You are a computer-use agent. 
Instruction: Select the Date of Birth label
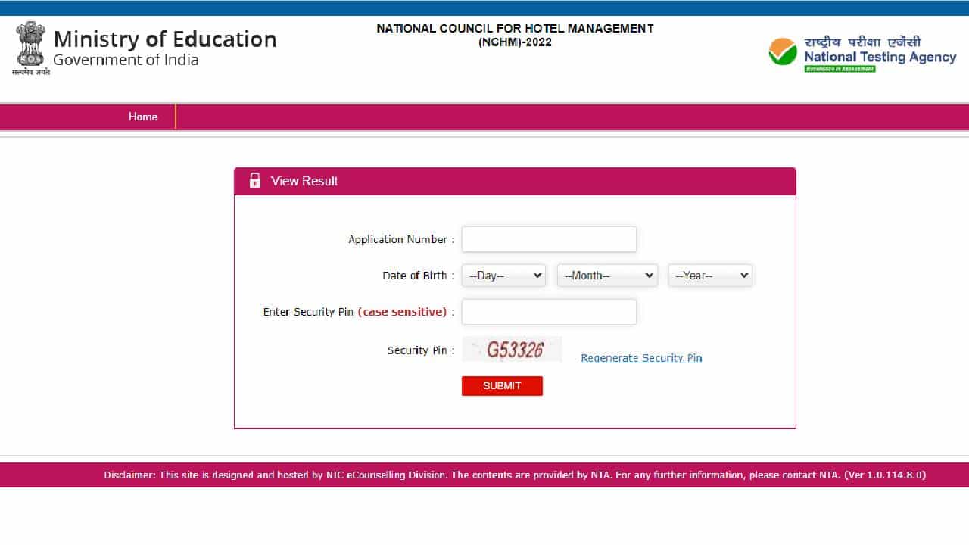click(414, 276)
